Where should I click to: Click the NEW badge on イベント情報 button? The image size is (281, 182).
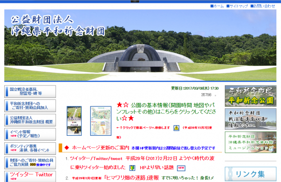coord(14,136)
